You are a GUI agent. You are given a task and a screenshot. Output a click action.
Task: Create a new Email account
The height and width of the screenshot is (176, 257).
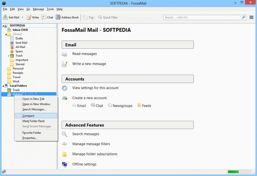tap(79, 105)
